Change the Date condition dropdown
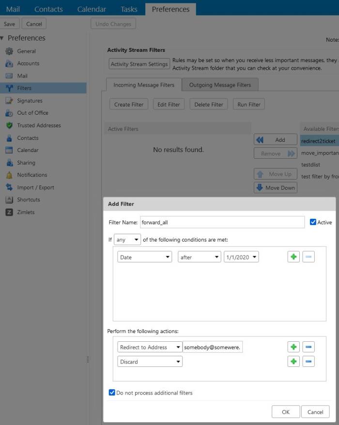This screenshot has height=425, width=339. pyautogui.click(x=145, y=257)
